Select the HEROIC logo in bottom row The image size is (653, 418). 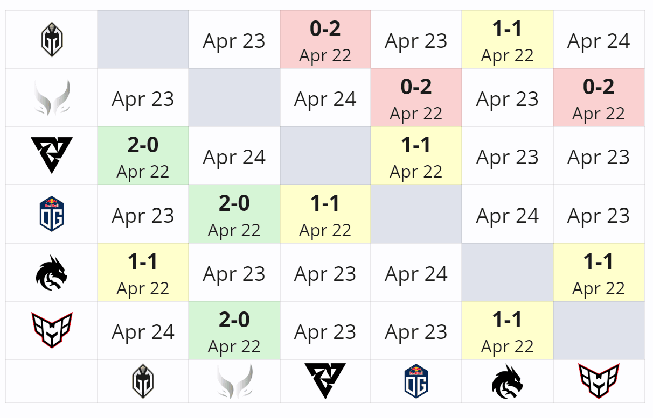click(x=599, y=381)
